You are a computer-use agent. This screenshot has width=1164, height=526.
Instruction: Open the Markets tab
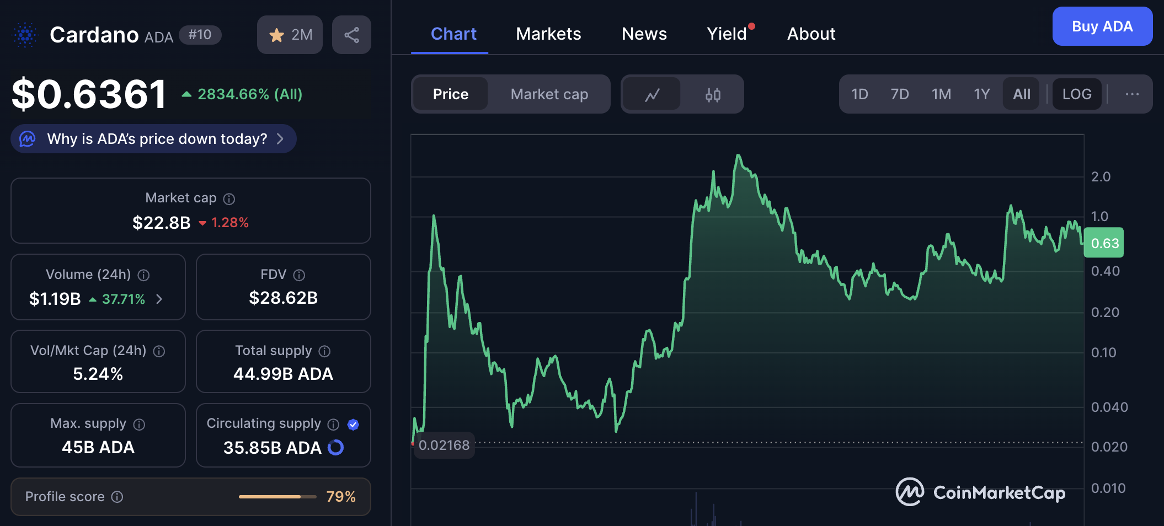coord(548,34)
